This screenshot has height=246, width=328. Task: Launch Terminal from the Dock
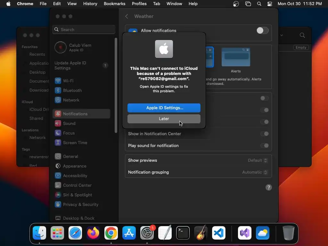click(x=183, y=233)
